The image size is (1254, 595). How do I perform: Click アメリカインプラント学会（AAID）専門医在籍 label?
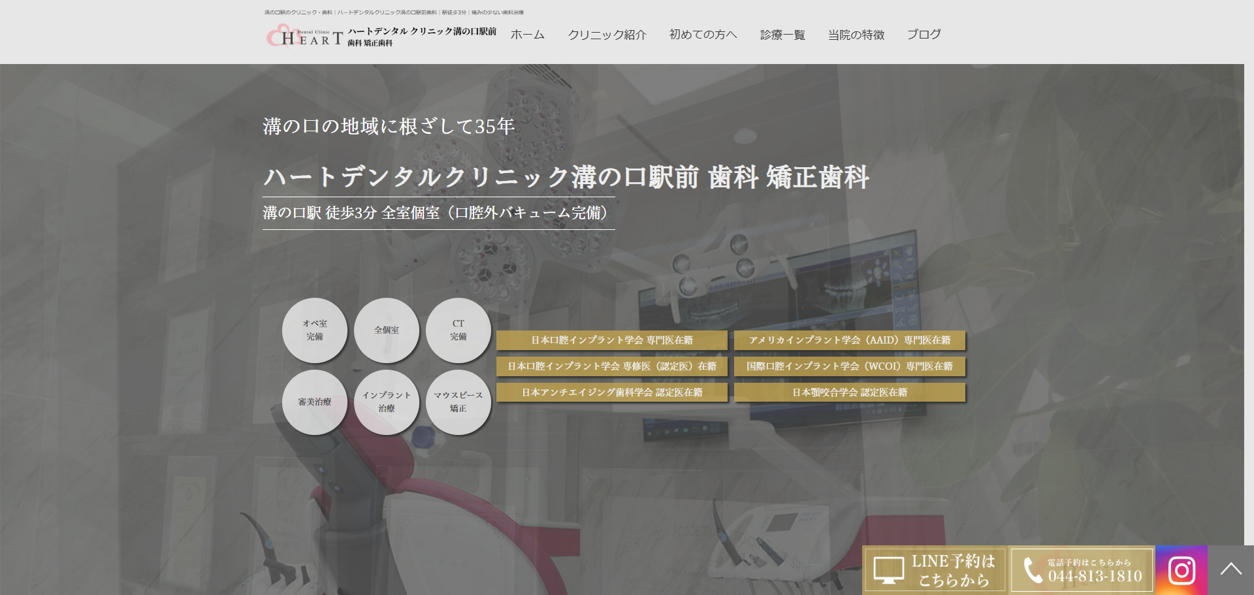(x=850, y=340)
